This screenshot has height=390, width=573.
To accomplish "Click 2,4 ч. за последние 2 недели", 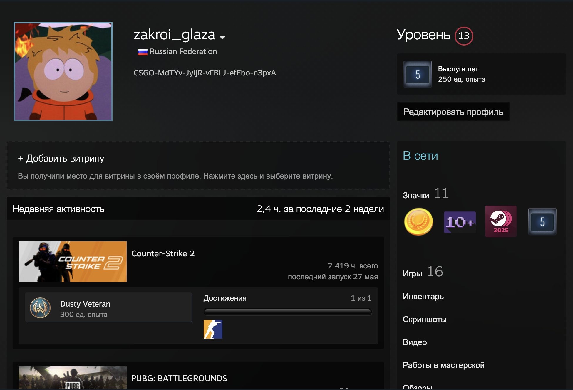I will (x=320, y=209).
